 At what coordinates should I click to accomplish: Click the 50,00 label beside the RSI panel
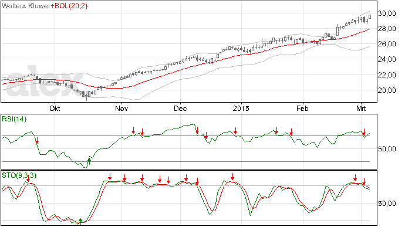pos(387,149)
